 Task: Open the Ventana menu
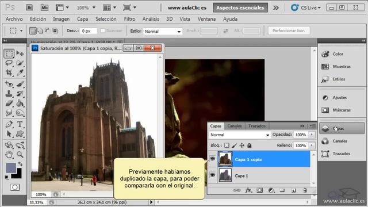coord(206,19)
